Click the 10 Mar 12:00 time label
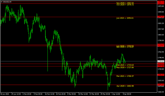 [83, 94]
